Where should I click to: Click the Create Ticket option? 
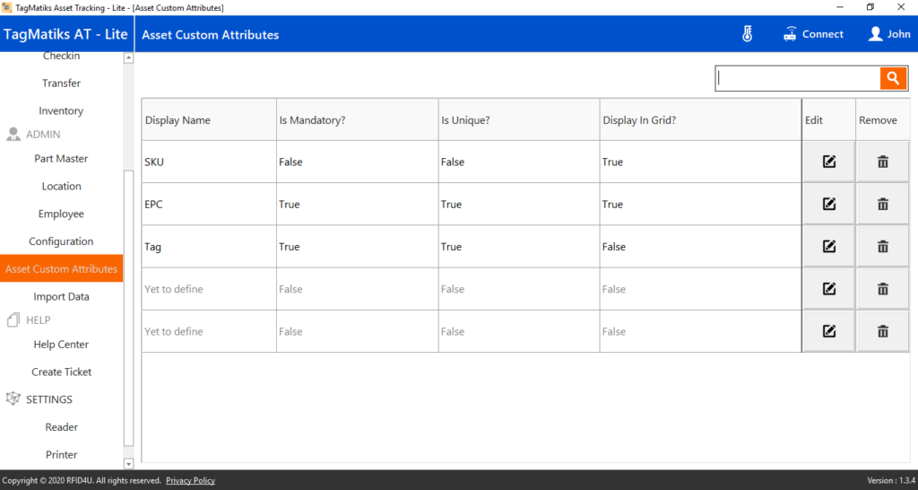coord(62,372)
